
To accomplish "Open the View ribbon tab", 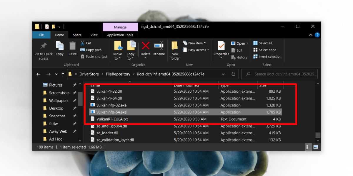I will click(x=94, y=35).
